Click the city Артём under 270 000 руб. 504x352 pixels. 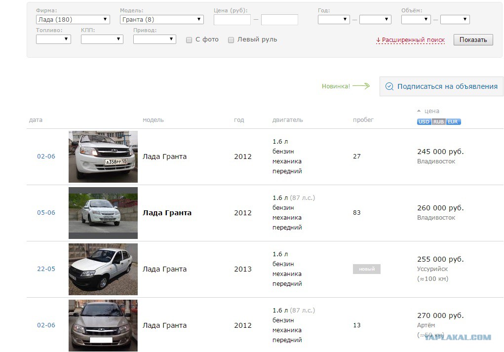click(x=426, y=325)
